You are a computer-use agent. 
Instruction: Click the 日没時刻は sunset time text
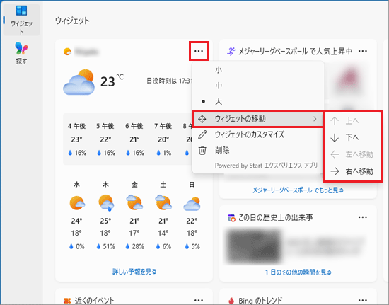(169, 81)
